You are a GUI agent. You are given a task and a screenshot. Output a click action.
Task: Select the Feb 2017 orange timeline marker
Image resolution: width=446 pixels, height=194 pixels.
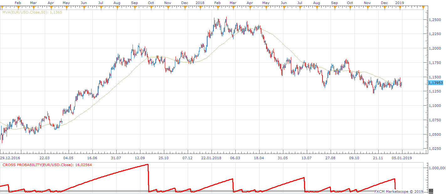(18, 8)
